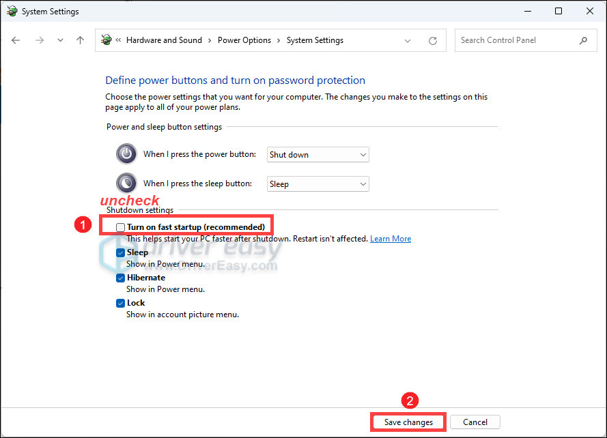This screenshot has width=607, height=438.
Task: Enable Turn on fast startup checkbox
Action: (120, 227)
